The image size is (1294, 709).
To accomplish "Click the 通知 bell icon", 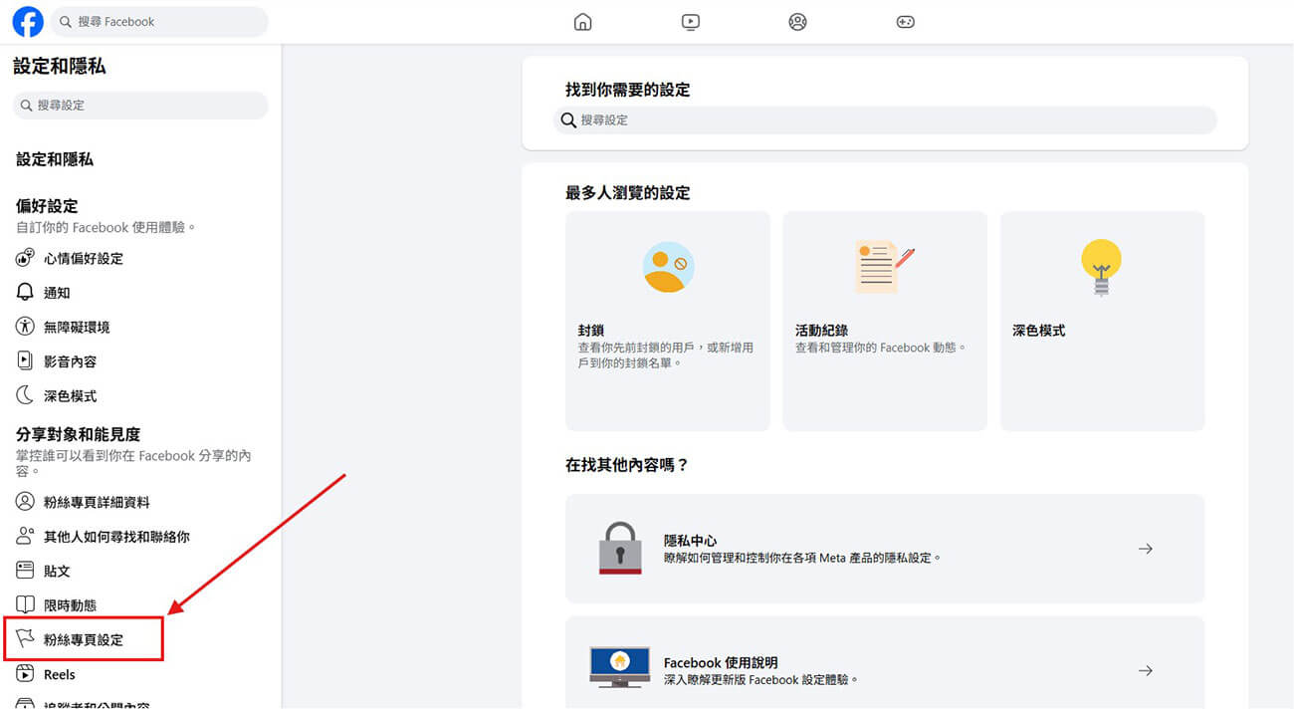I will (x=26, y=292).
